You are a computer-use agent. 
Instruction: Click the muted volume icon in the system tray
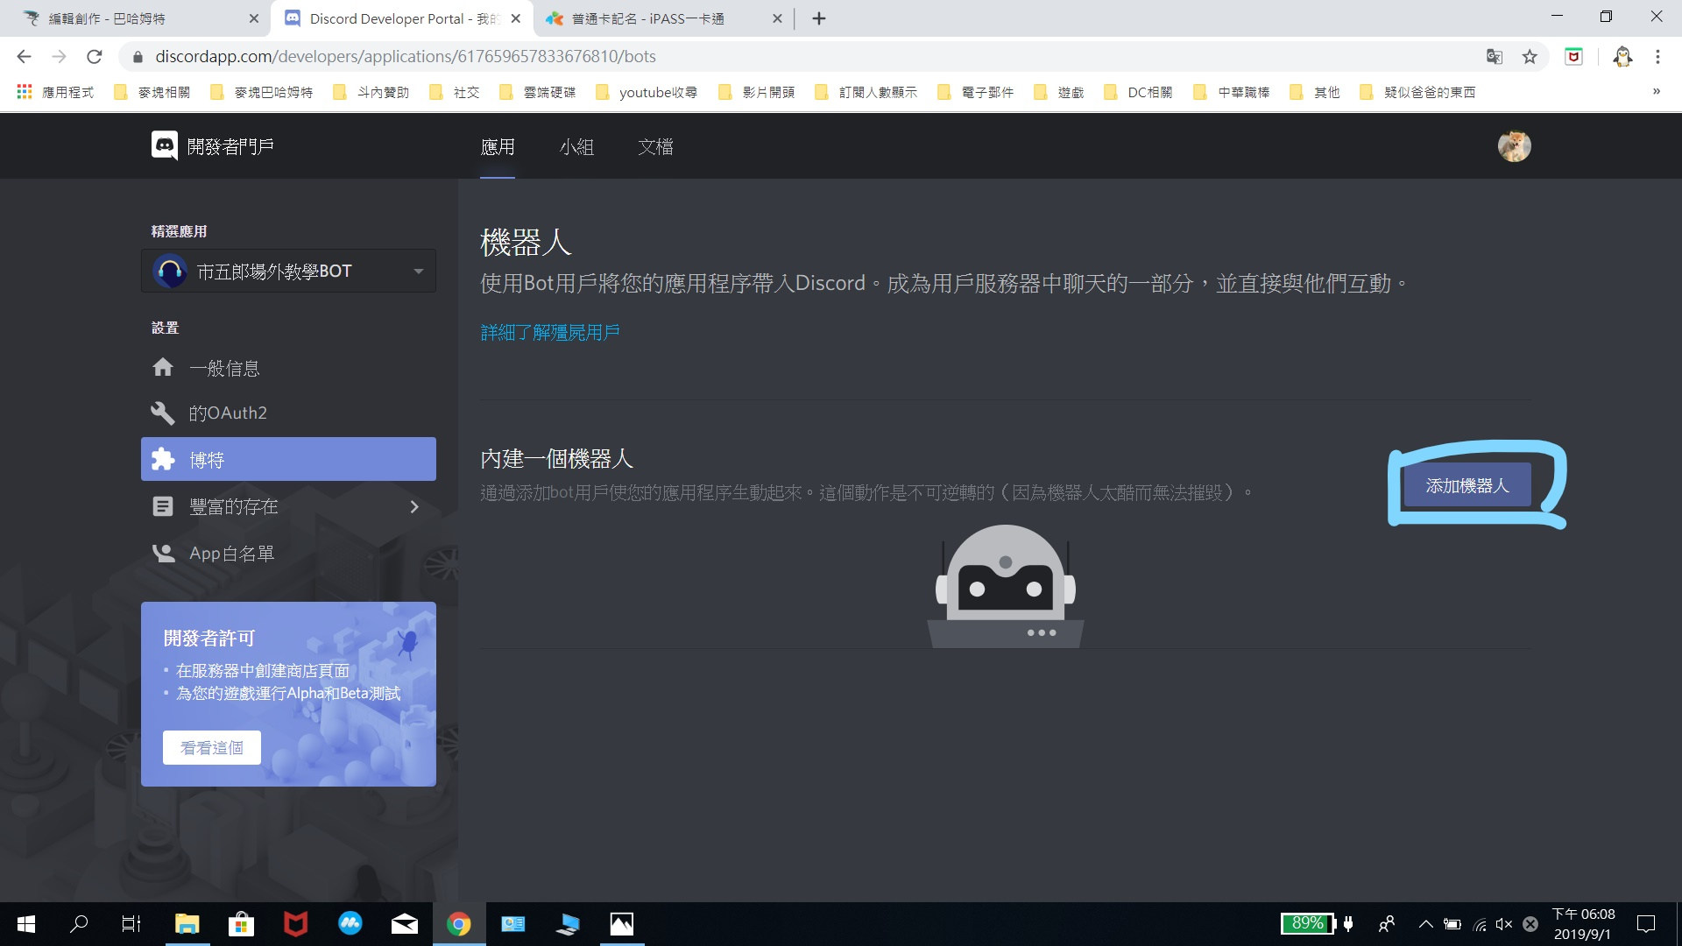coord(1504,924)
